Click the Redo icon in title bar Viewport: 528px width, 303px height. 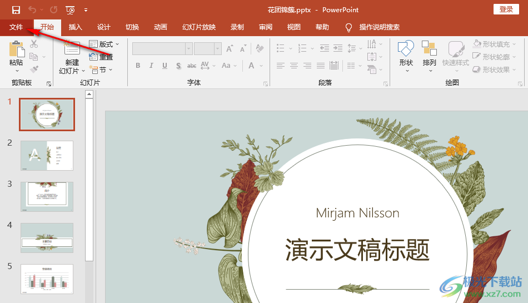point(53,10)
